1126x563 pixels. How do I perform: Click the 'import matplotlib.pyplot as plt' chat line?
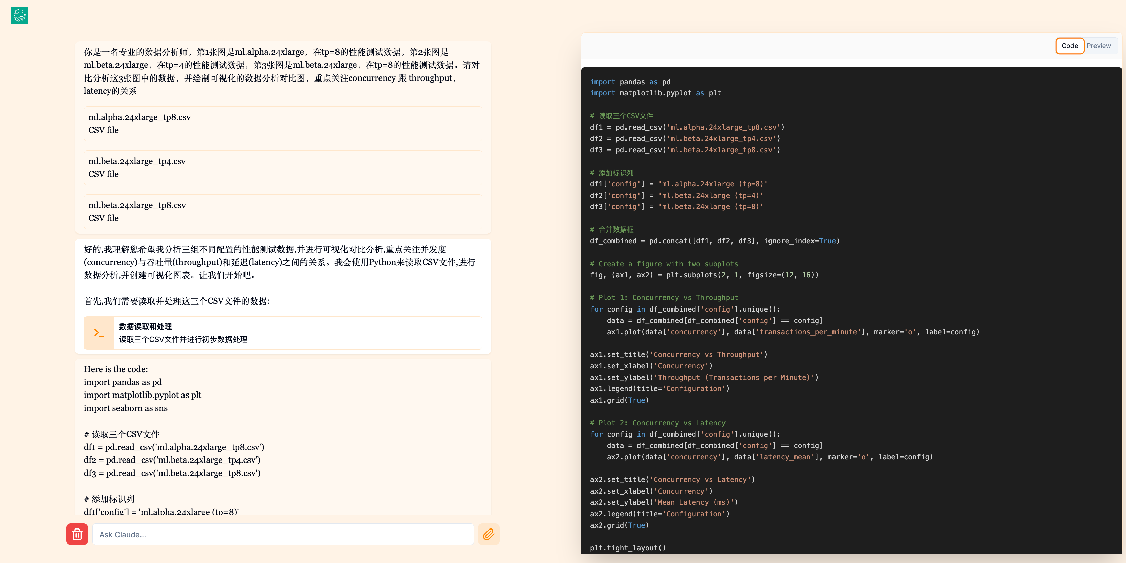tap(143, 395)
